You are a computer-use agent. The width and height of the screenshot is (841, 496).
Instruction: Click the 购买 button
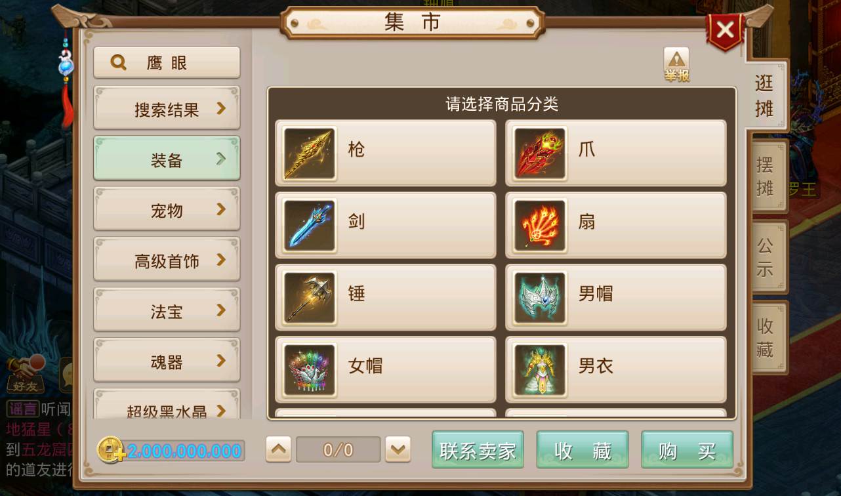[687, 450]
